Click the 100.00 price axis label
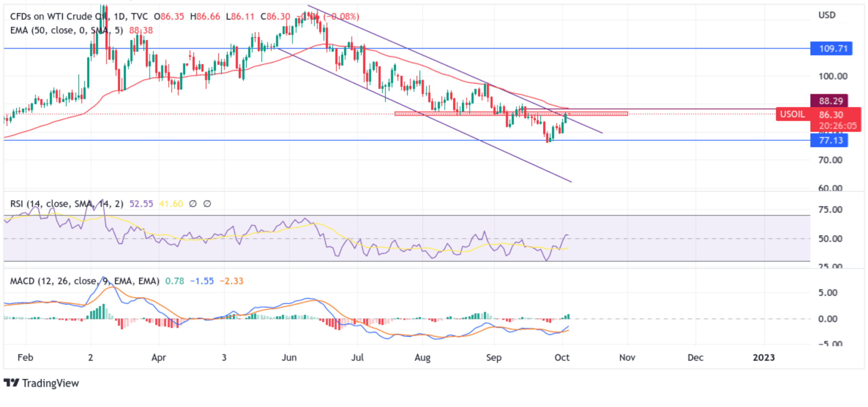868x407 pixels. (x=833, y=76)
